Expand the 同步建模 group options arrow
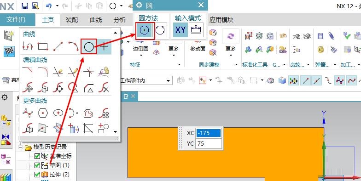The image size is (361, 181). click(x=237, y=65)
